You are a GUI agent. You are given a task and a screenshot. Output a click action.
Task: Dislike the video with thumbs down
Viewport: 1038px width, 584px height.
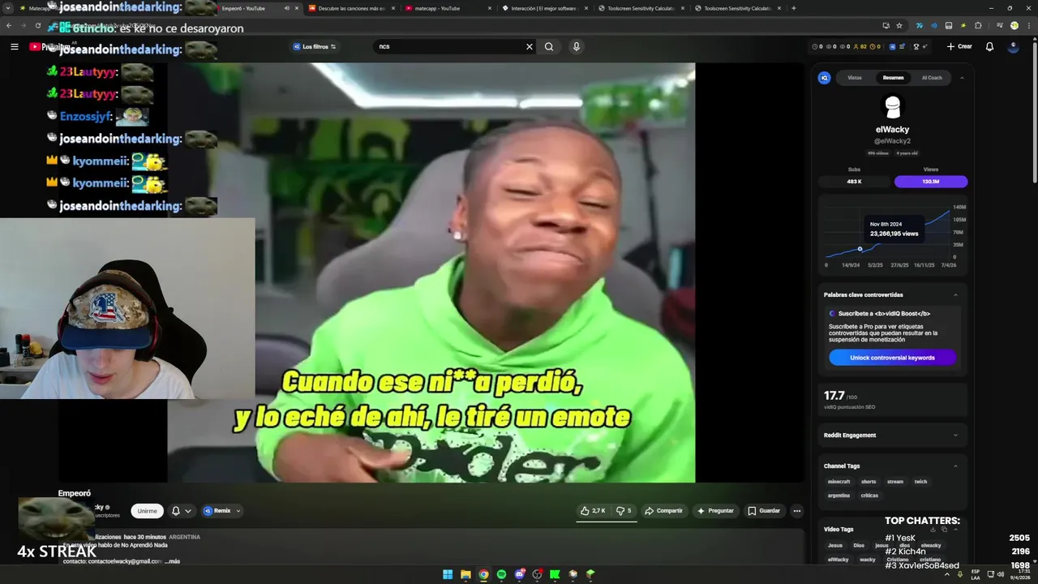point(624,511)
